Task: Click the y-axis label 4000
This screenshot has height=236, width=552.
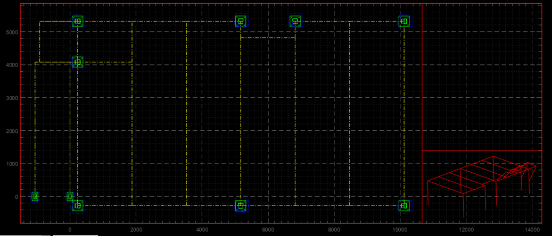Action: [11, 65]
